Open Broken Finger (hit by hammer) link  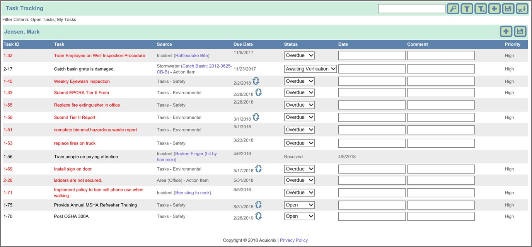[x=187, y=157]
